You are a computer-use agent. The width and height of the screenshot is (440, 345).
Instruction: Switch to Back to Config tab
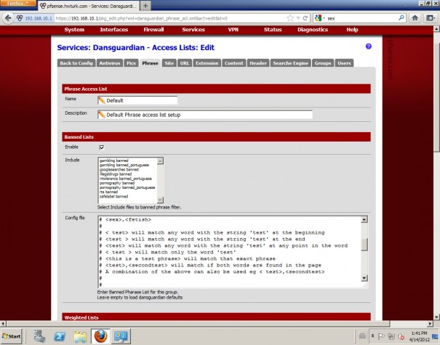click(x=76, y=63)
